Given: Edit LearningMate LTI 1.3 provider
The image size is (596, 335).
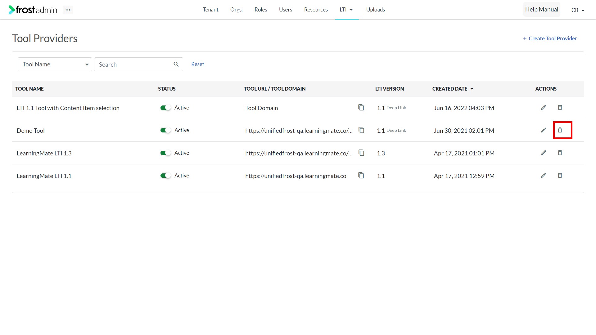Looking at the screenshot, I should 543,153.
